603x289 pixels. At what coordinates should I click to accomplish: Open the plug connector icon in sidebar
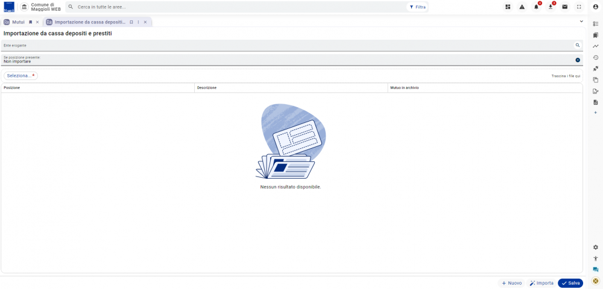click(x=596, y=69)
